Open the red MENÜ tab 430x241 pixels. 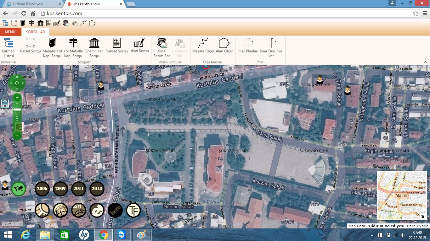[x=10, y=32]
